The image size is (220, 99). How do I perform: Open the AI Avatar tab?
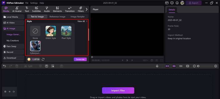pos(17,9)
